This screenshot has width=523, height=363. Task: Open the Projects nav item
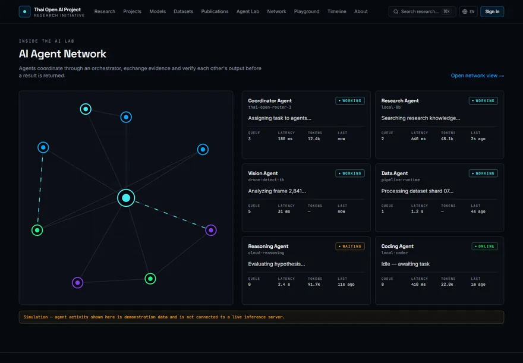pos(133,12)
